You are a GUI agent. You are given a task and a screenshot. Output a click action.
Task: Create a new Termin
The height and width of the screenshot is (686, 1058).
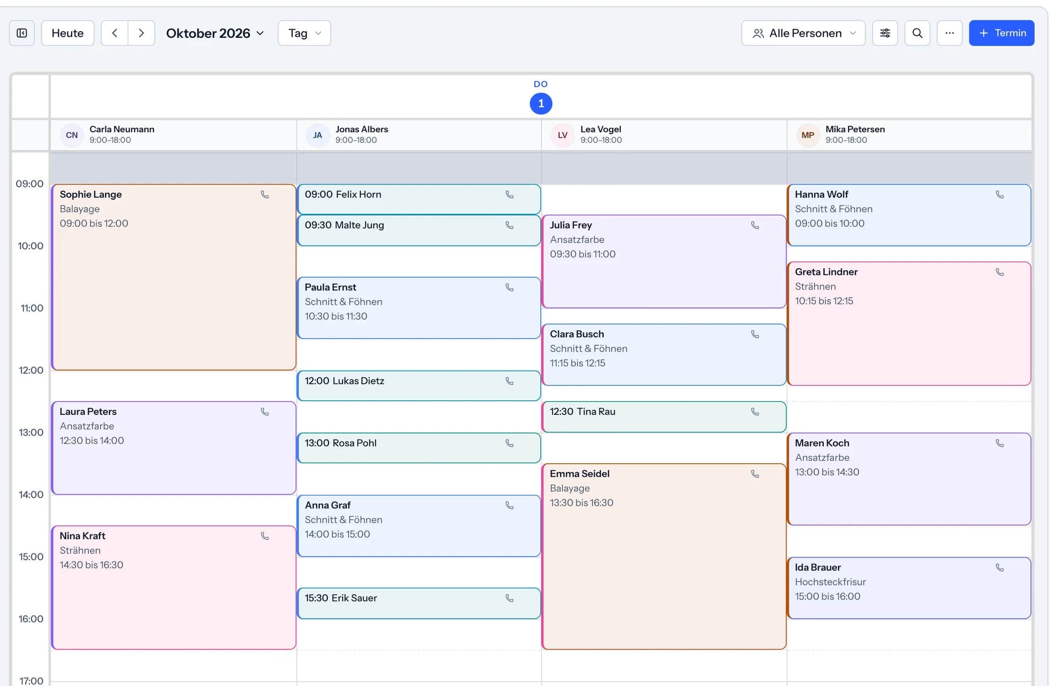pyautogui.click(x=1001, y=33)
